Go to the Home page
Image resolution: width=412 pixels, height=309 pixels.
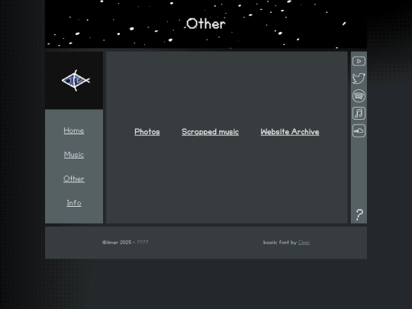click(74, 130)
